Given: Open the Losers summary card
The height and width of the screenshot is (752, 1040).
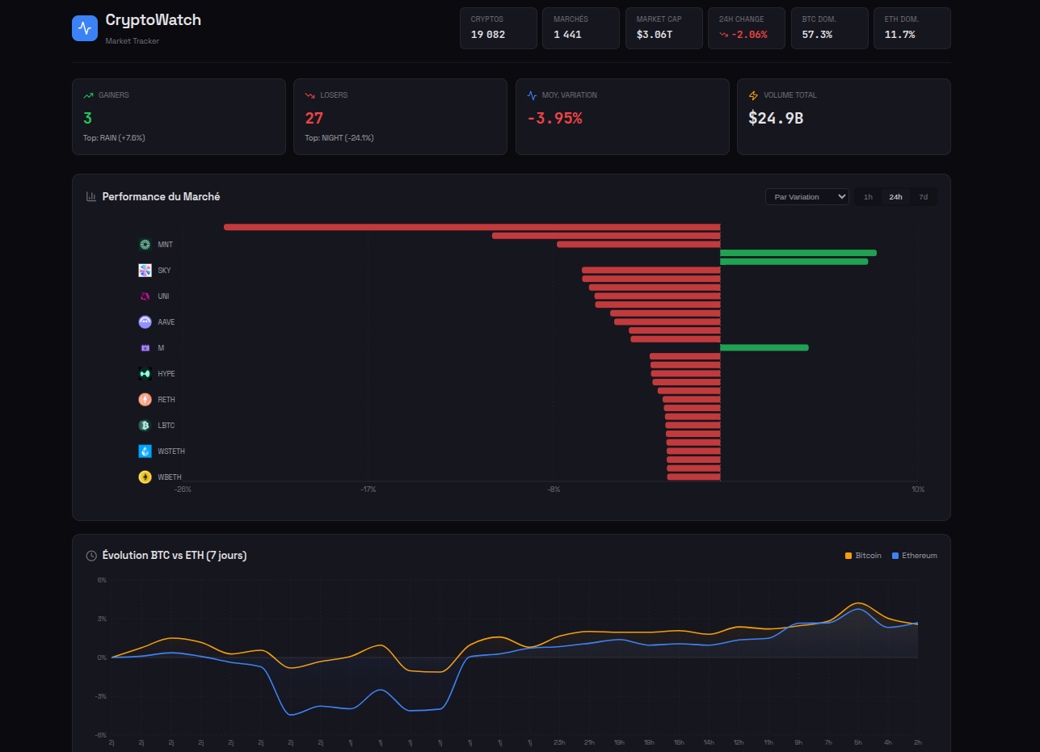Looking at the screenshot, I should pyautogui.click(x=400, y=116).
